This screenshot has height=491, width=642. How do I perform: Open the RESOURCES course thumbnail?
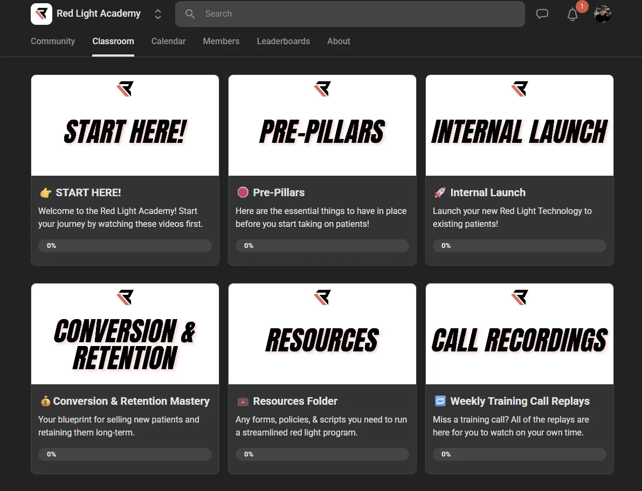click(x=322, y=334)
